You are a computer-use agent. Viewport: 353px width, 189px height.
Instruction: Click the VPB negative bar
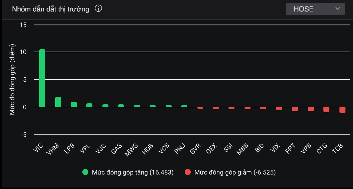point(311,109)
